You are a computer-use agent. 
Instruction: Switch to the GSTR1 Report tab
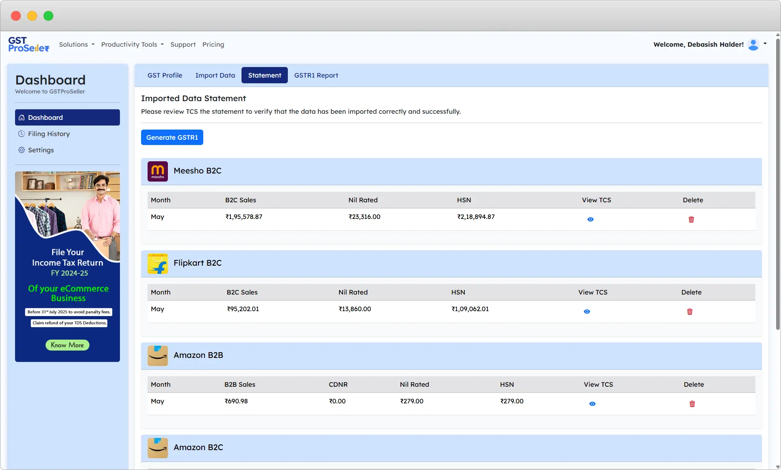click(316, 76)
